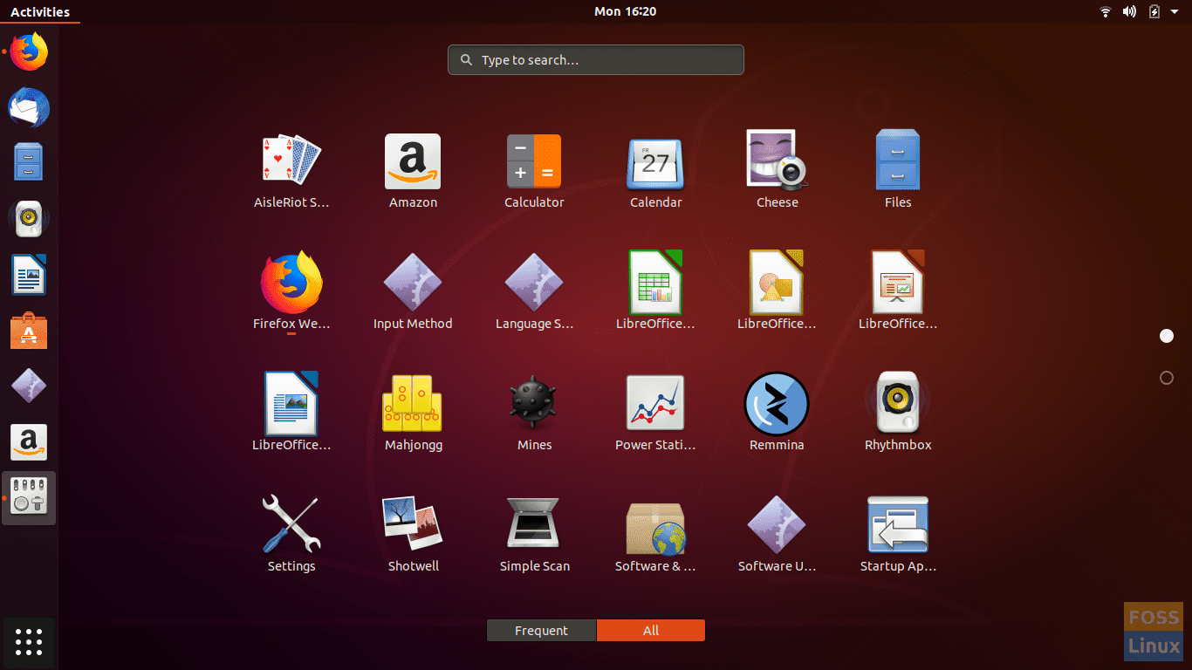Screen dimensions: 1192x670
Task: Click the volume speaker icon
Action: pyautogui.click(x=1129, y=11)
